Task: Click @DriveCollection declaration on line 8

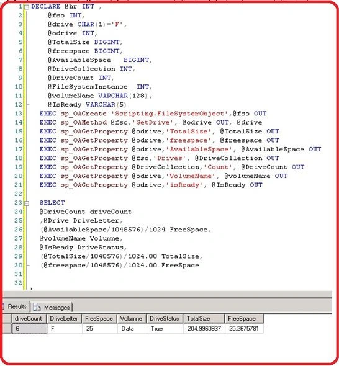Action: pos(81,69)
